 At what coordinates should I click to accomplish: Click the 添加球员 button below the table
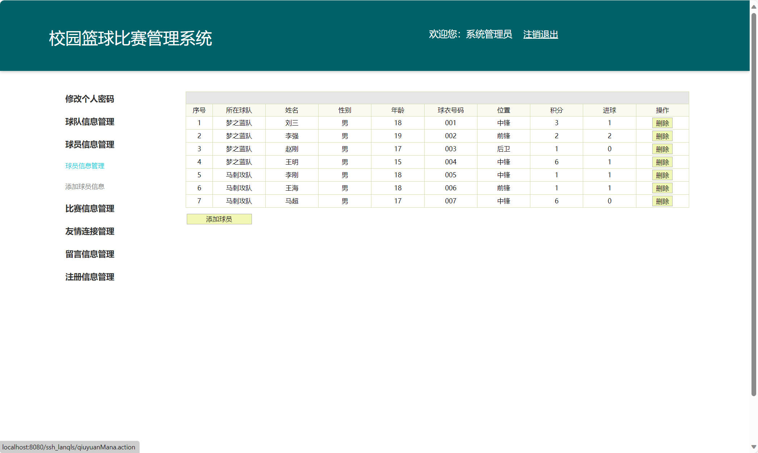tap(219, 219)
